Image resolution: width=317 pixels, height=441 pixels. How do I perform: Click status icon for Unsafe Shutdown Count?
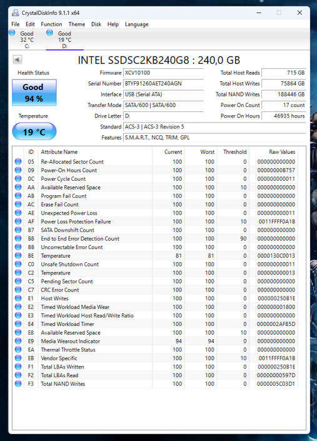tap(18, 264)
